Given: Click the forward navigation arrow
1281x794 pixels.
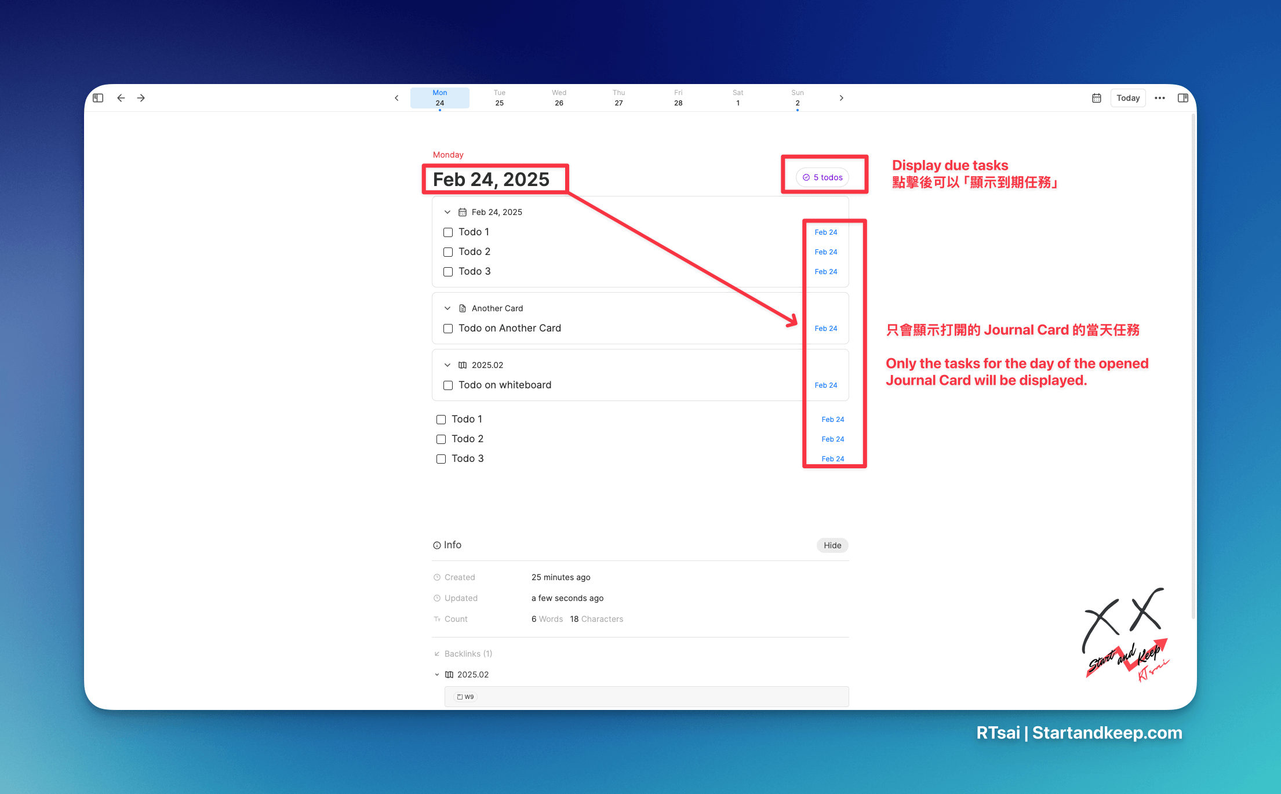Looking at the screenshot, I should pyautogui.click(x=141, y=98).
